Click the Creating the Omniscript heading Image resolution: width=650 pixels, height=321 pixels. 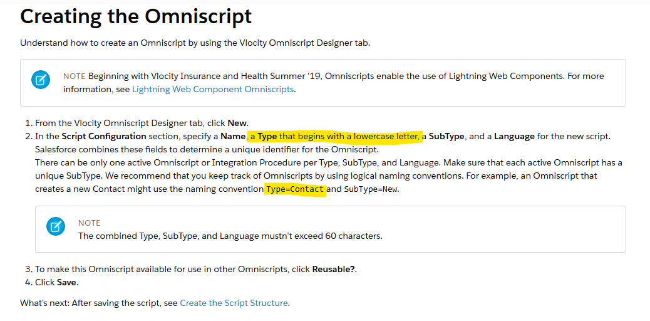[136, 16]
